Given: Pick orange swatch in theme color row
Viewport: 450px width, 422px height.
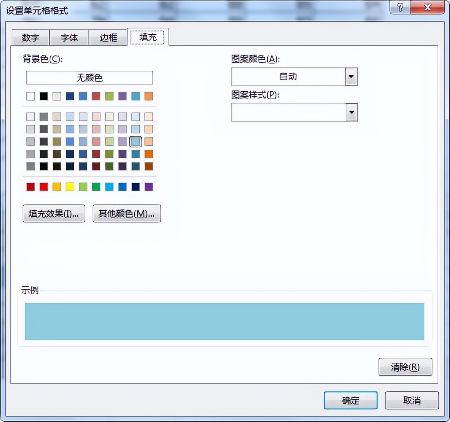Looking at the screenshot, I should pyautogui.click(x=149, y=96).
